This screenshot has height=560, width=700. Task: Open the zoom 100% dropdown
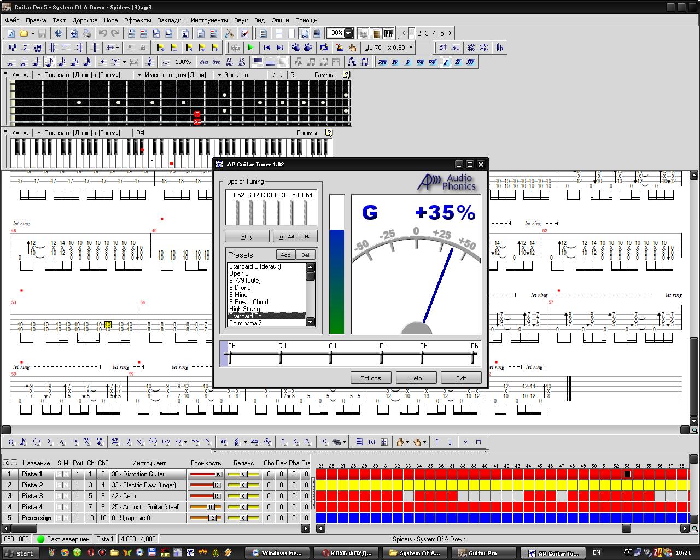348,33
